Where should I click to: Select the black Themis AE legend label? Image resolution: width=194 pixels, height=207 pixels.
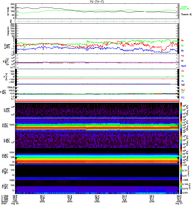pyautogui.click(x=186, y=14)
